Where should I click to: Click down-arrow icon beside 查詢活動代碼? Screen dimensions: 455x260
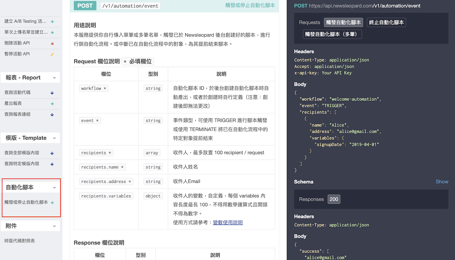(52, 93)
